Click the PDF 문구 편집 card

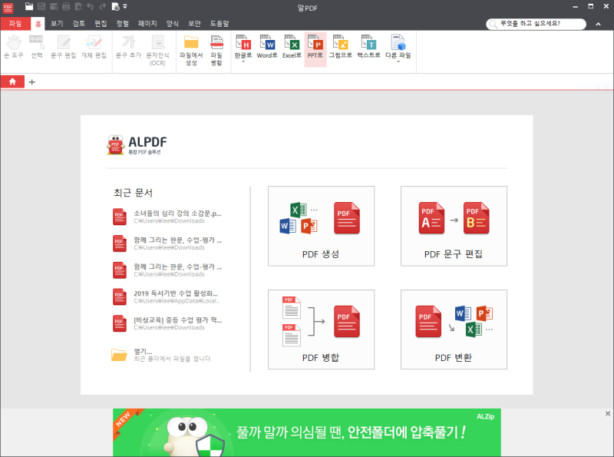click(x=454, y=226)
